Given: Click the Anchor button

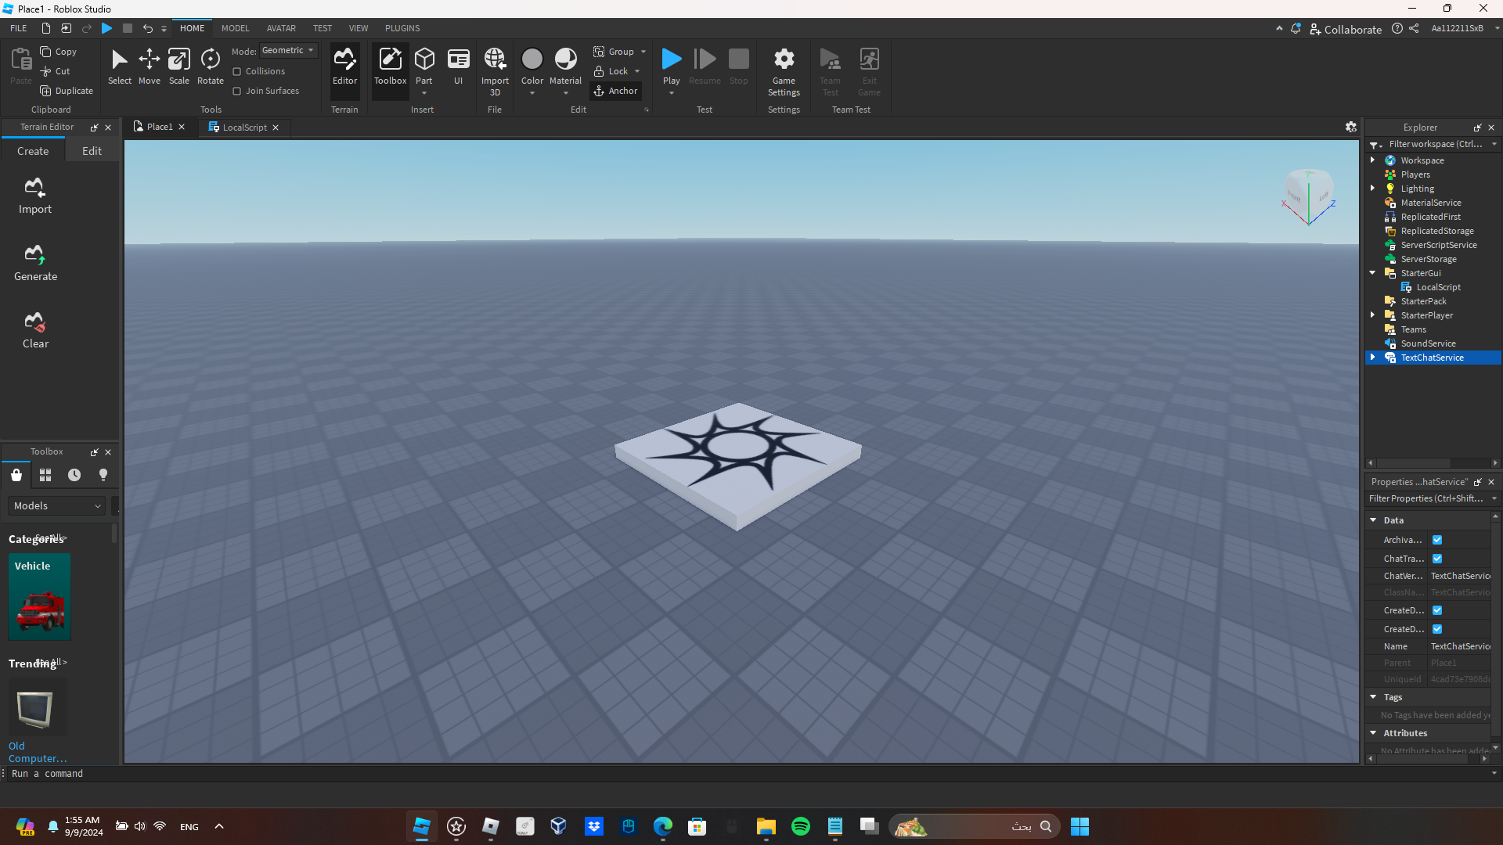Looking at the screenshot, I should (x=615, y=91).
